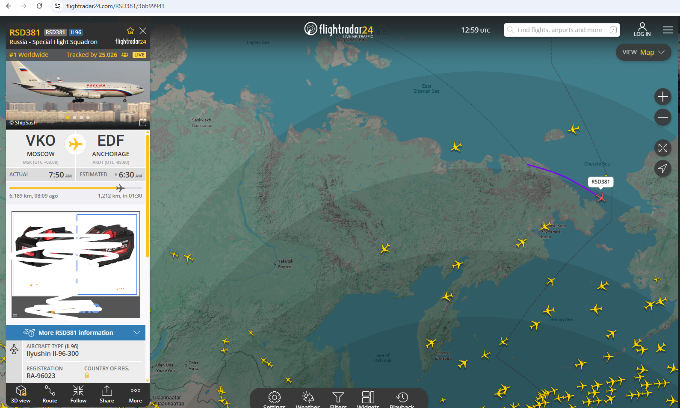Open the hamburger main menu

[x=668, y=30]
